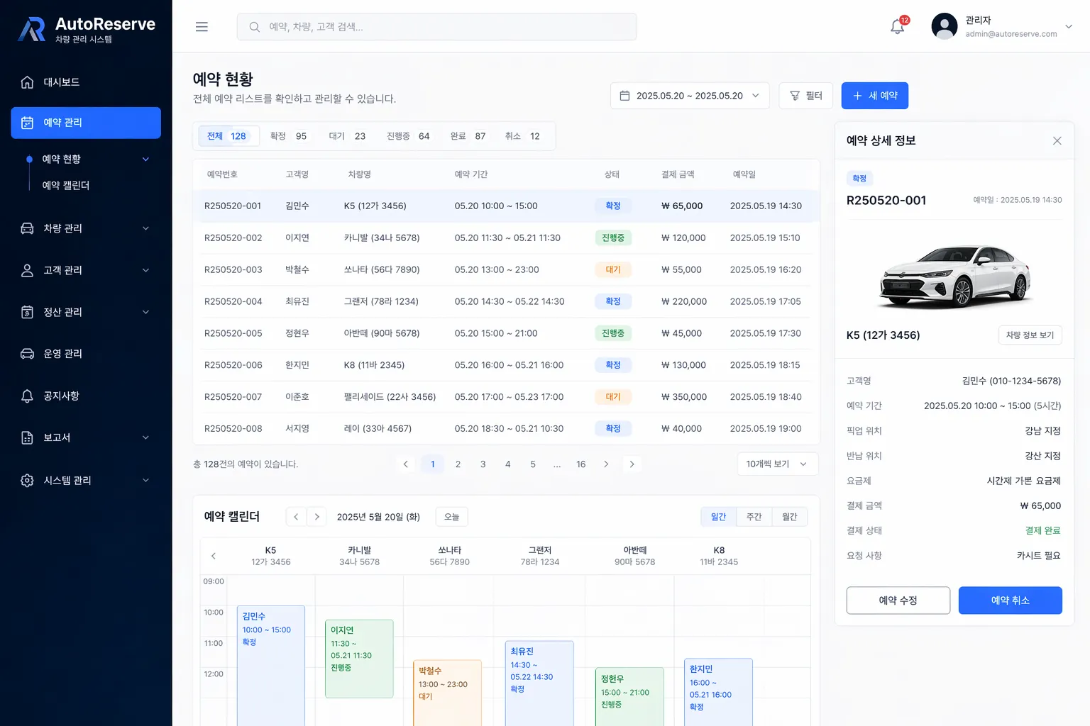Click the 공지사항 bell icon
This screenshot has width=1090, height=726.
(27, 396)
